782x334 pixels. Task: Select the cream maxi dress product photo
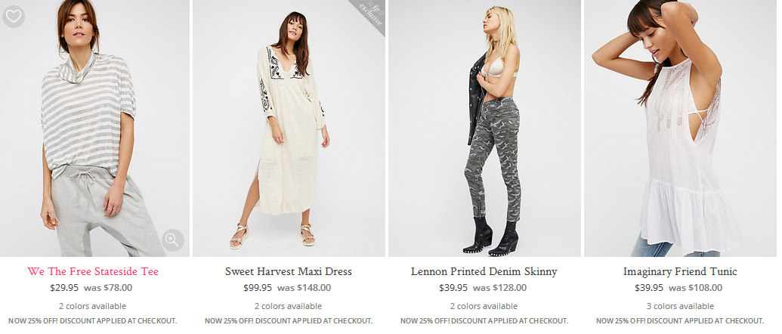[x=289, y=128]
